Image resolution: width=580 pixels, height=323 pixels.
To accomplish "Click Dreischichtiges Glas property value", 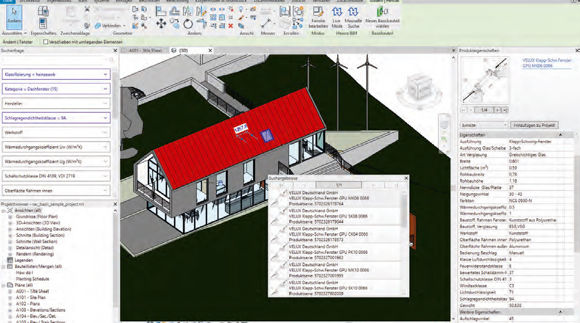I will click(527, 155).
